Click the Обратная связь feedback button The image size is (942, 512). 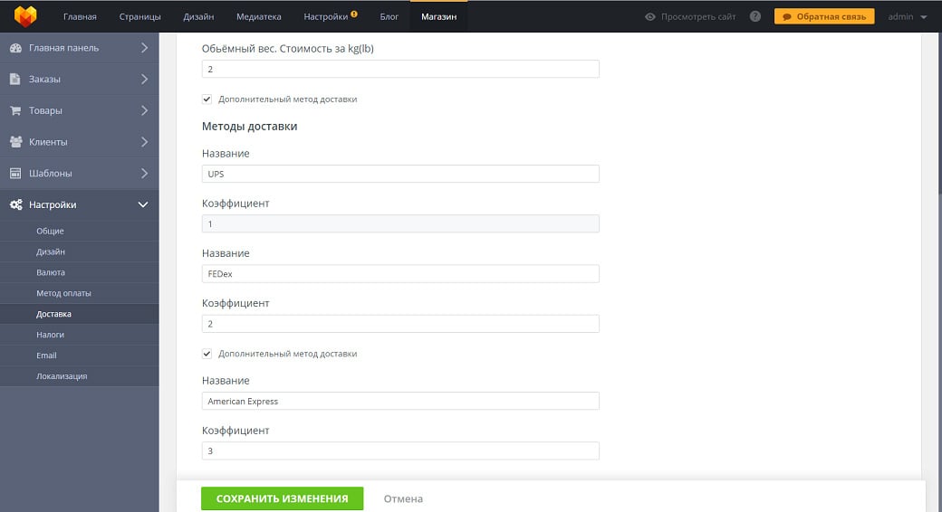(x=824, y=16)
